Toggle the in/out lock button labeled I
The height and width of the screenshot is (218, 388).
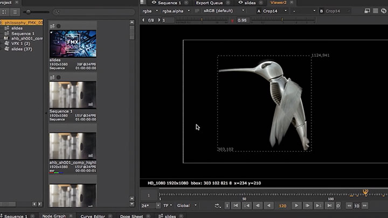227,206
